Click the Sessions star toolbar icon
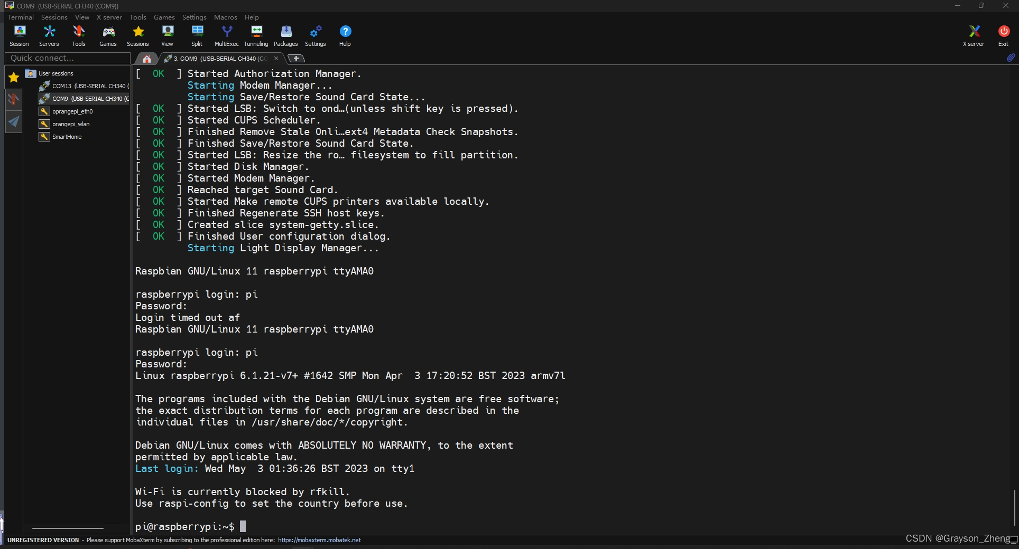This screenshot has height=549, width=1019. [138, 36]
